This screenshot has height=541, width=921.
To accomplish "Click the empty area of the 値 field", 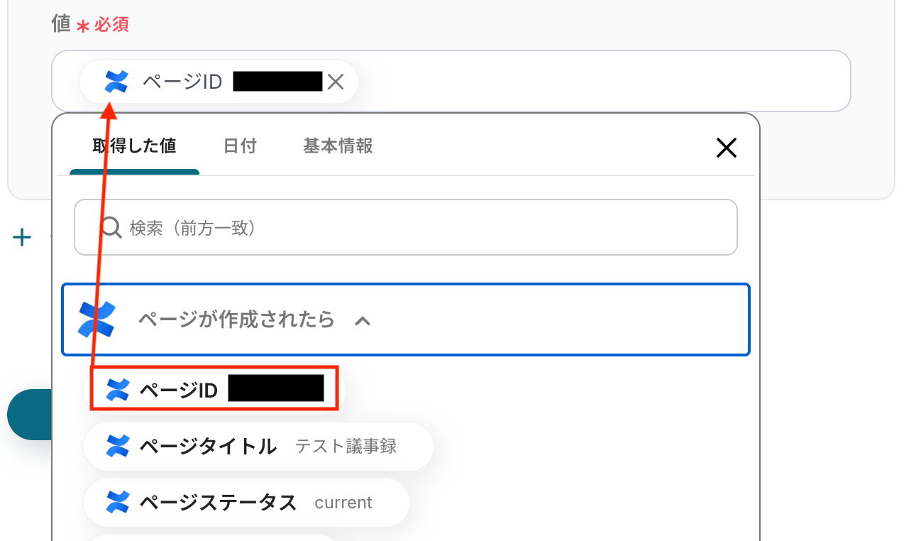I will click(x=603, y=81).
